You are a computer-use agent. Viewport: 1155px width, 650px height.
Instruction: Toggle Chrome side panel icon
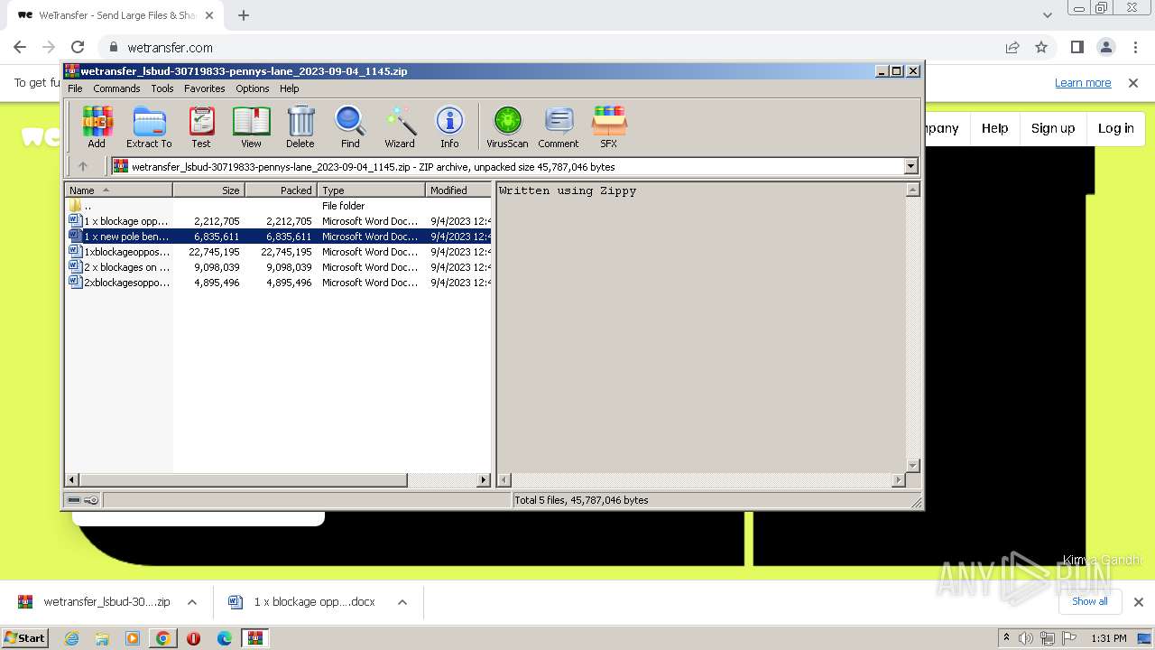click(1077, 48)
